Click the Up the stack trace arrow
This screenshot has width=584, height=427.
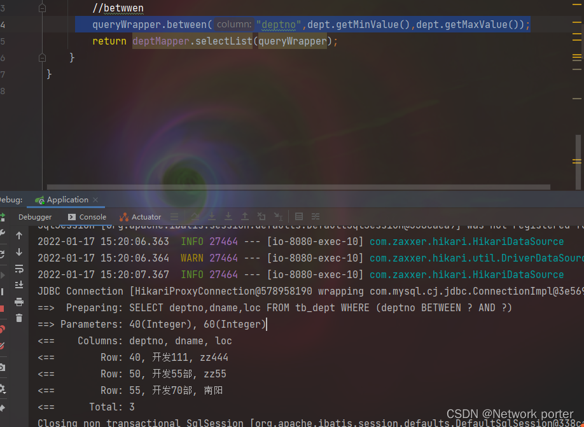(x=19, y=235)
